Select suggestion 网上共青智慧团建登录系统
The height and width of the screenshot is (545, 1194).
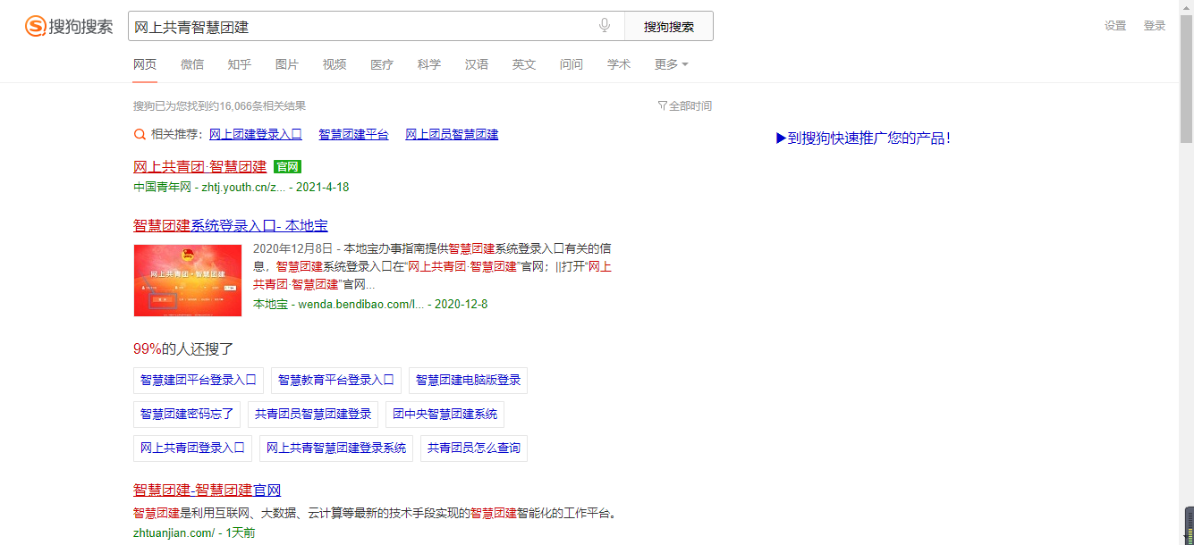point(336,448)
